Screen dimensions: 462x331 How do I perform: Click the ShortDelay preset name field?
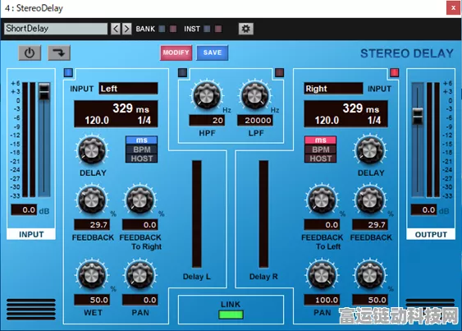56,29
